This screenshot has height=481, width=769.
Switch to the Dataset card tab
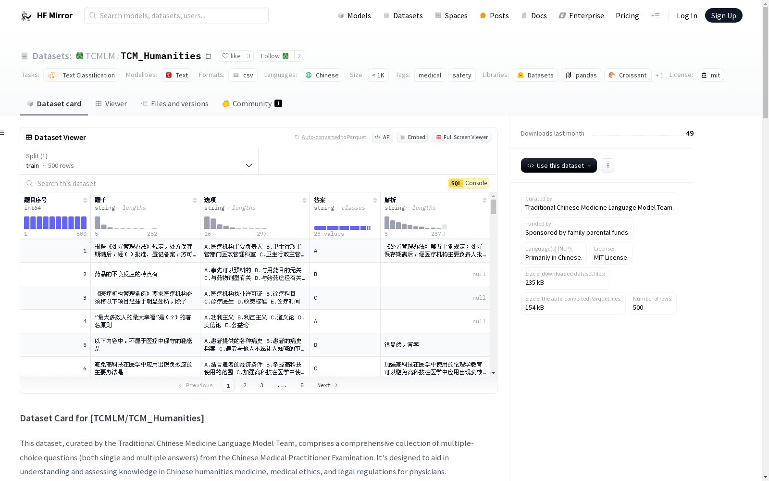coord(54,104)
